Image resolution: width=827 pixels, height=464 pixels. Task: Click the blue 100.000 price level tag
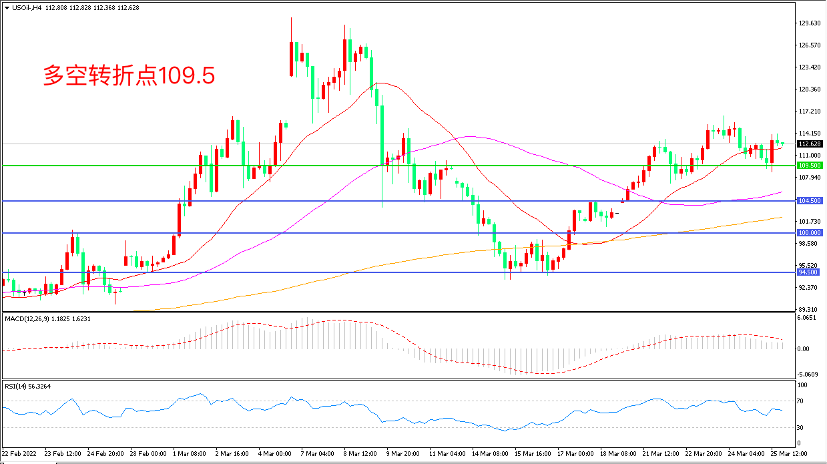(x=809, y=232)
